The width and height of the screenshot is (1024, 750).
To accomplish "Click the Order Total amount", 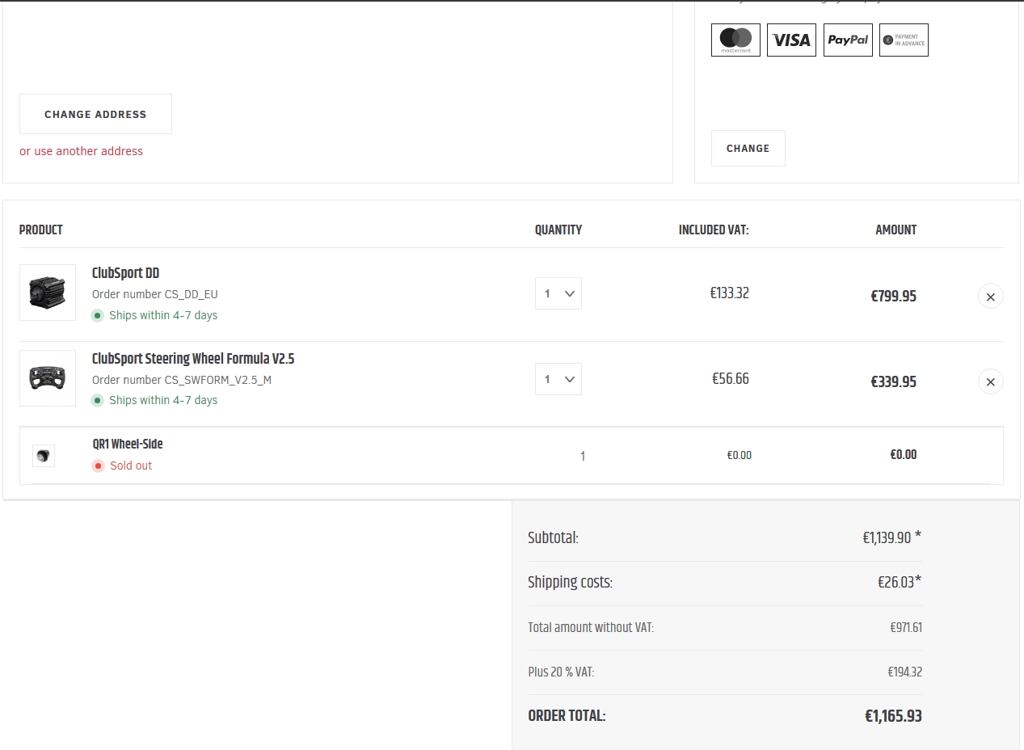I will (x=892, y=716).
